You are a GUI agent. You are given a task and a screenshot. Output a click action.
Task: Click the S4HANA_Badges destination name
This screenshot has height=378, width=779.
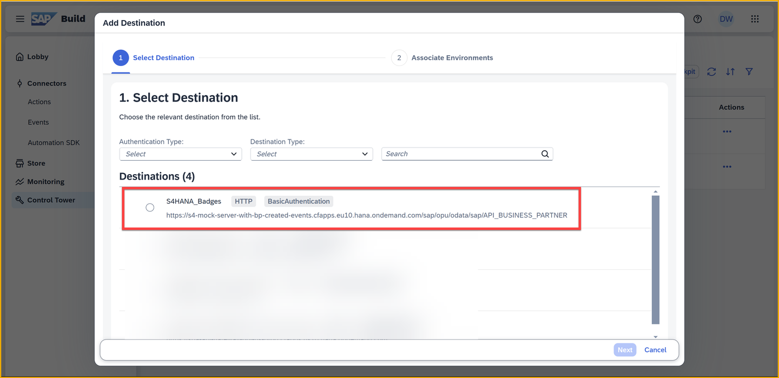(194, 201)
